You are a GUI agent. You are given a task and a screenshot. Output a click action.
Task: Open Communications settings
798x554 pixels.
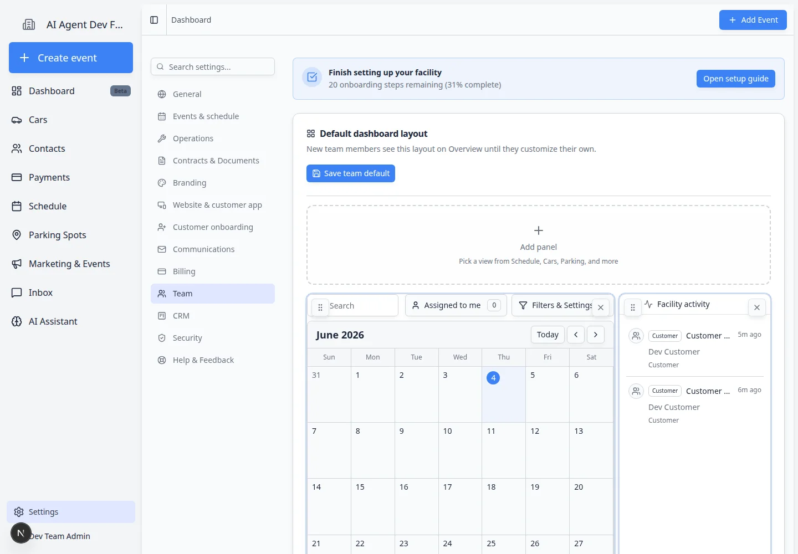pos(213,249)
